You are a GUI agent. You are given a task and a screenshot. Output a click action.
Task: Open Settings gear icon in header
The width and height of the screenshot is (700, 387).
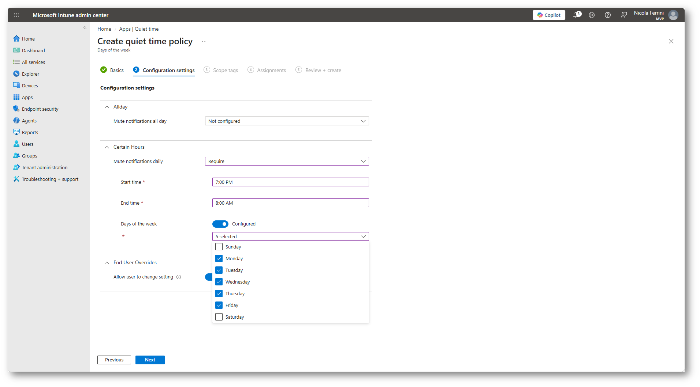tap(592, 15)
